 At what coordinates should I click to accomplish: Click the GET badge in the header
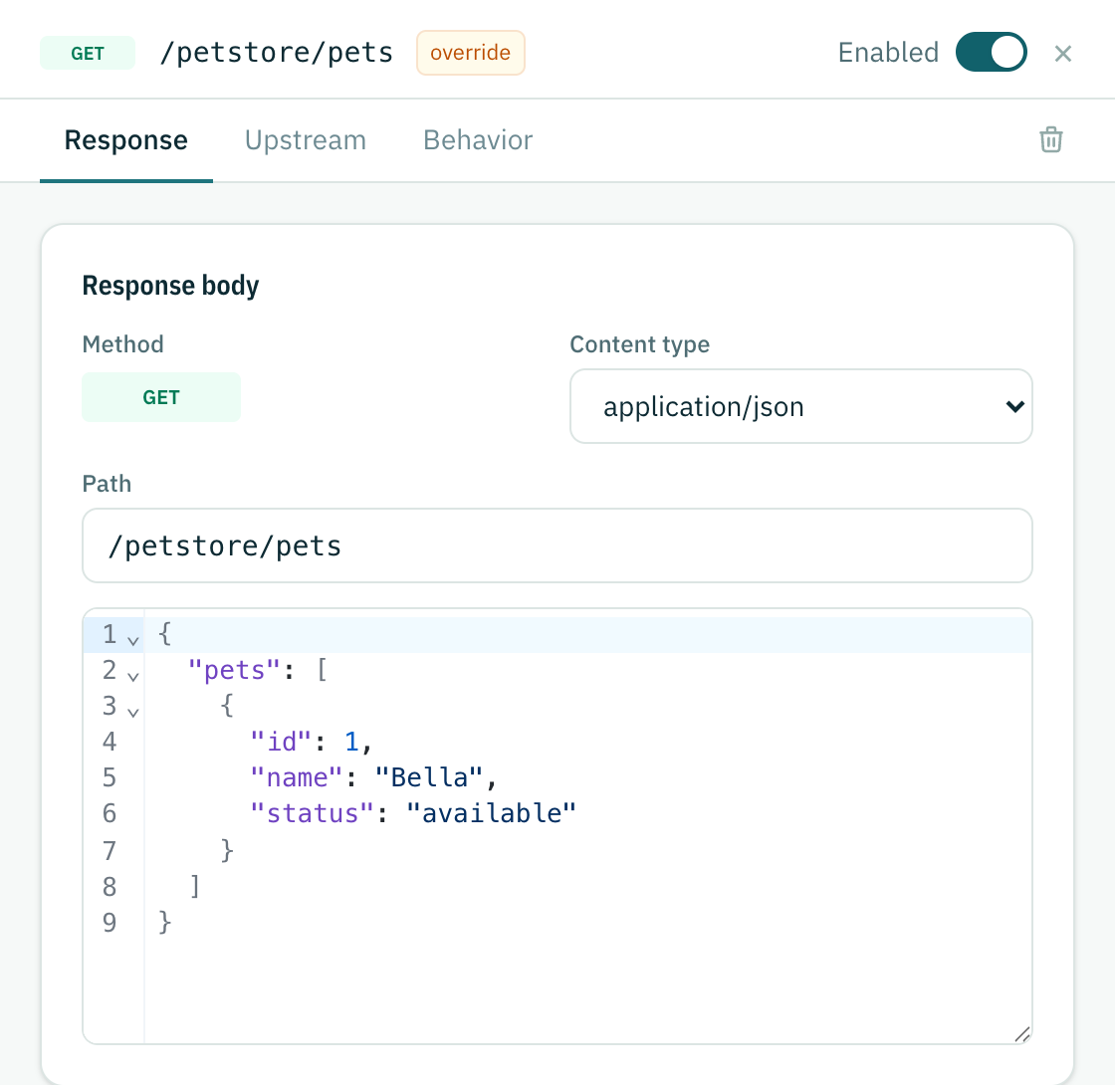(x=88, y=54)
